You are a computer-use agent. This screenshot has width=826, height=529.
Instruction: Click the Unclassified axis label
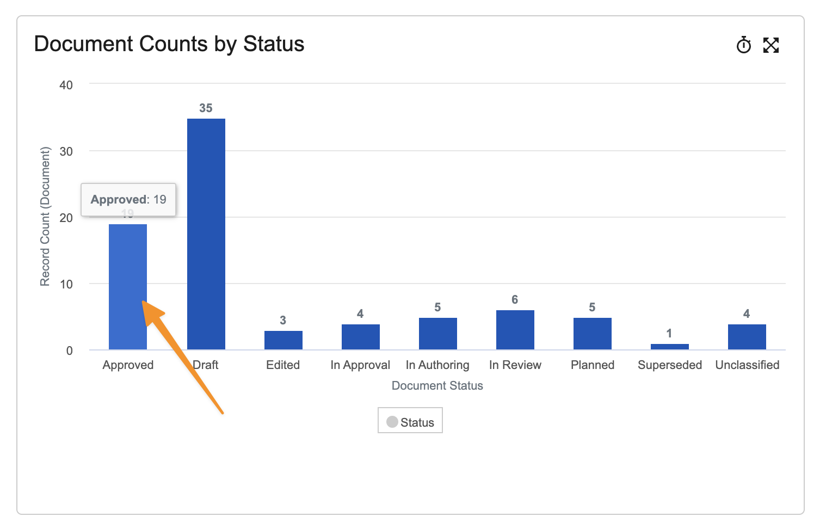click(747, 365)
